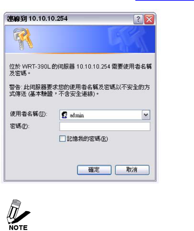194x231 pixels.
Task: Click the blue underlined link at top
Action: 165,0
